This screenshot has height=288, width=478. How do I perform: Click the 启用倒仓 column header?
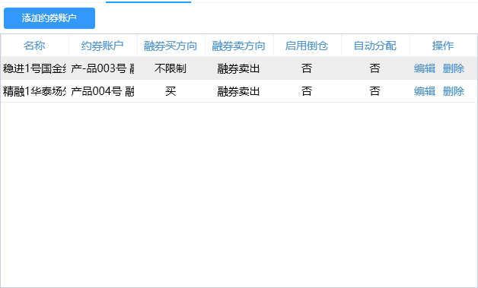tap(307, 46)
